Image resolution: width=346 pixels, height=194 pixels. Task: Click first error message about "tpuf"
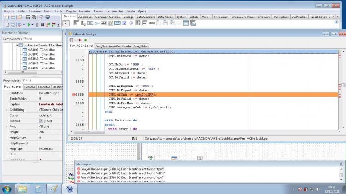pyautogui.click(x=122, y=169)
